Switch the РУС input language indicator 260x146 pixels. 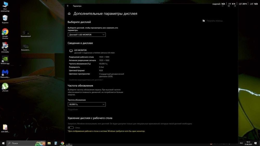click(242, 143)
